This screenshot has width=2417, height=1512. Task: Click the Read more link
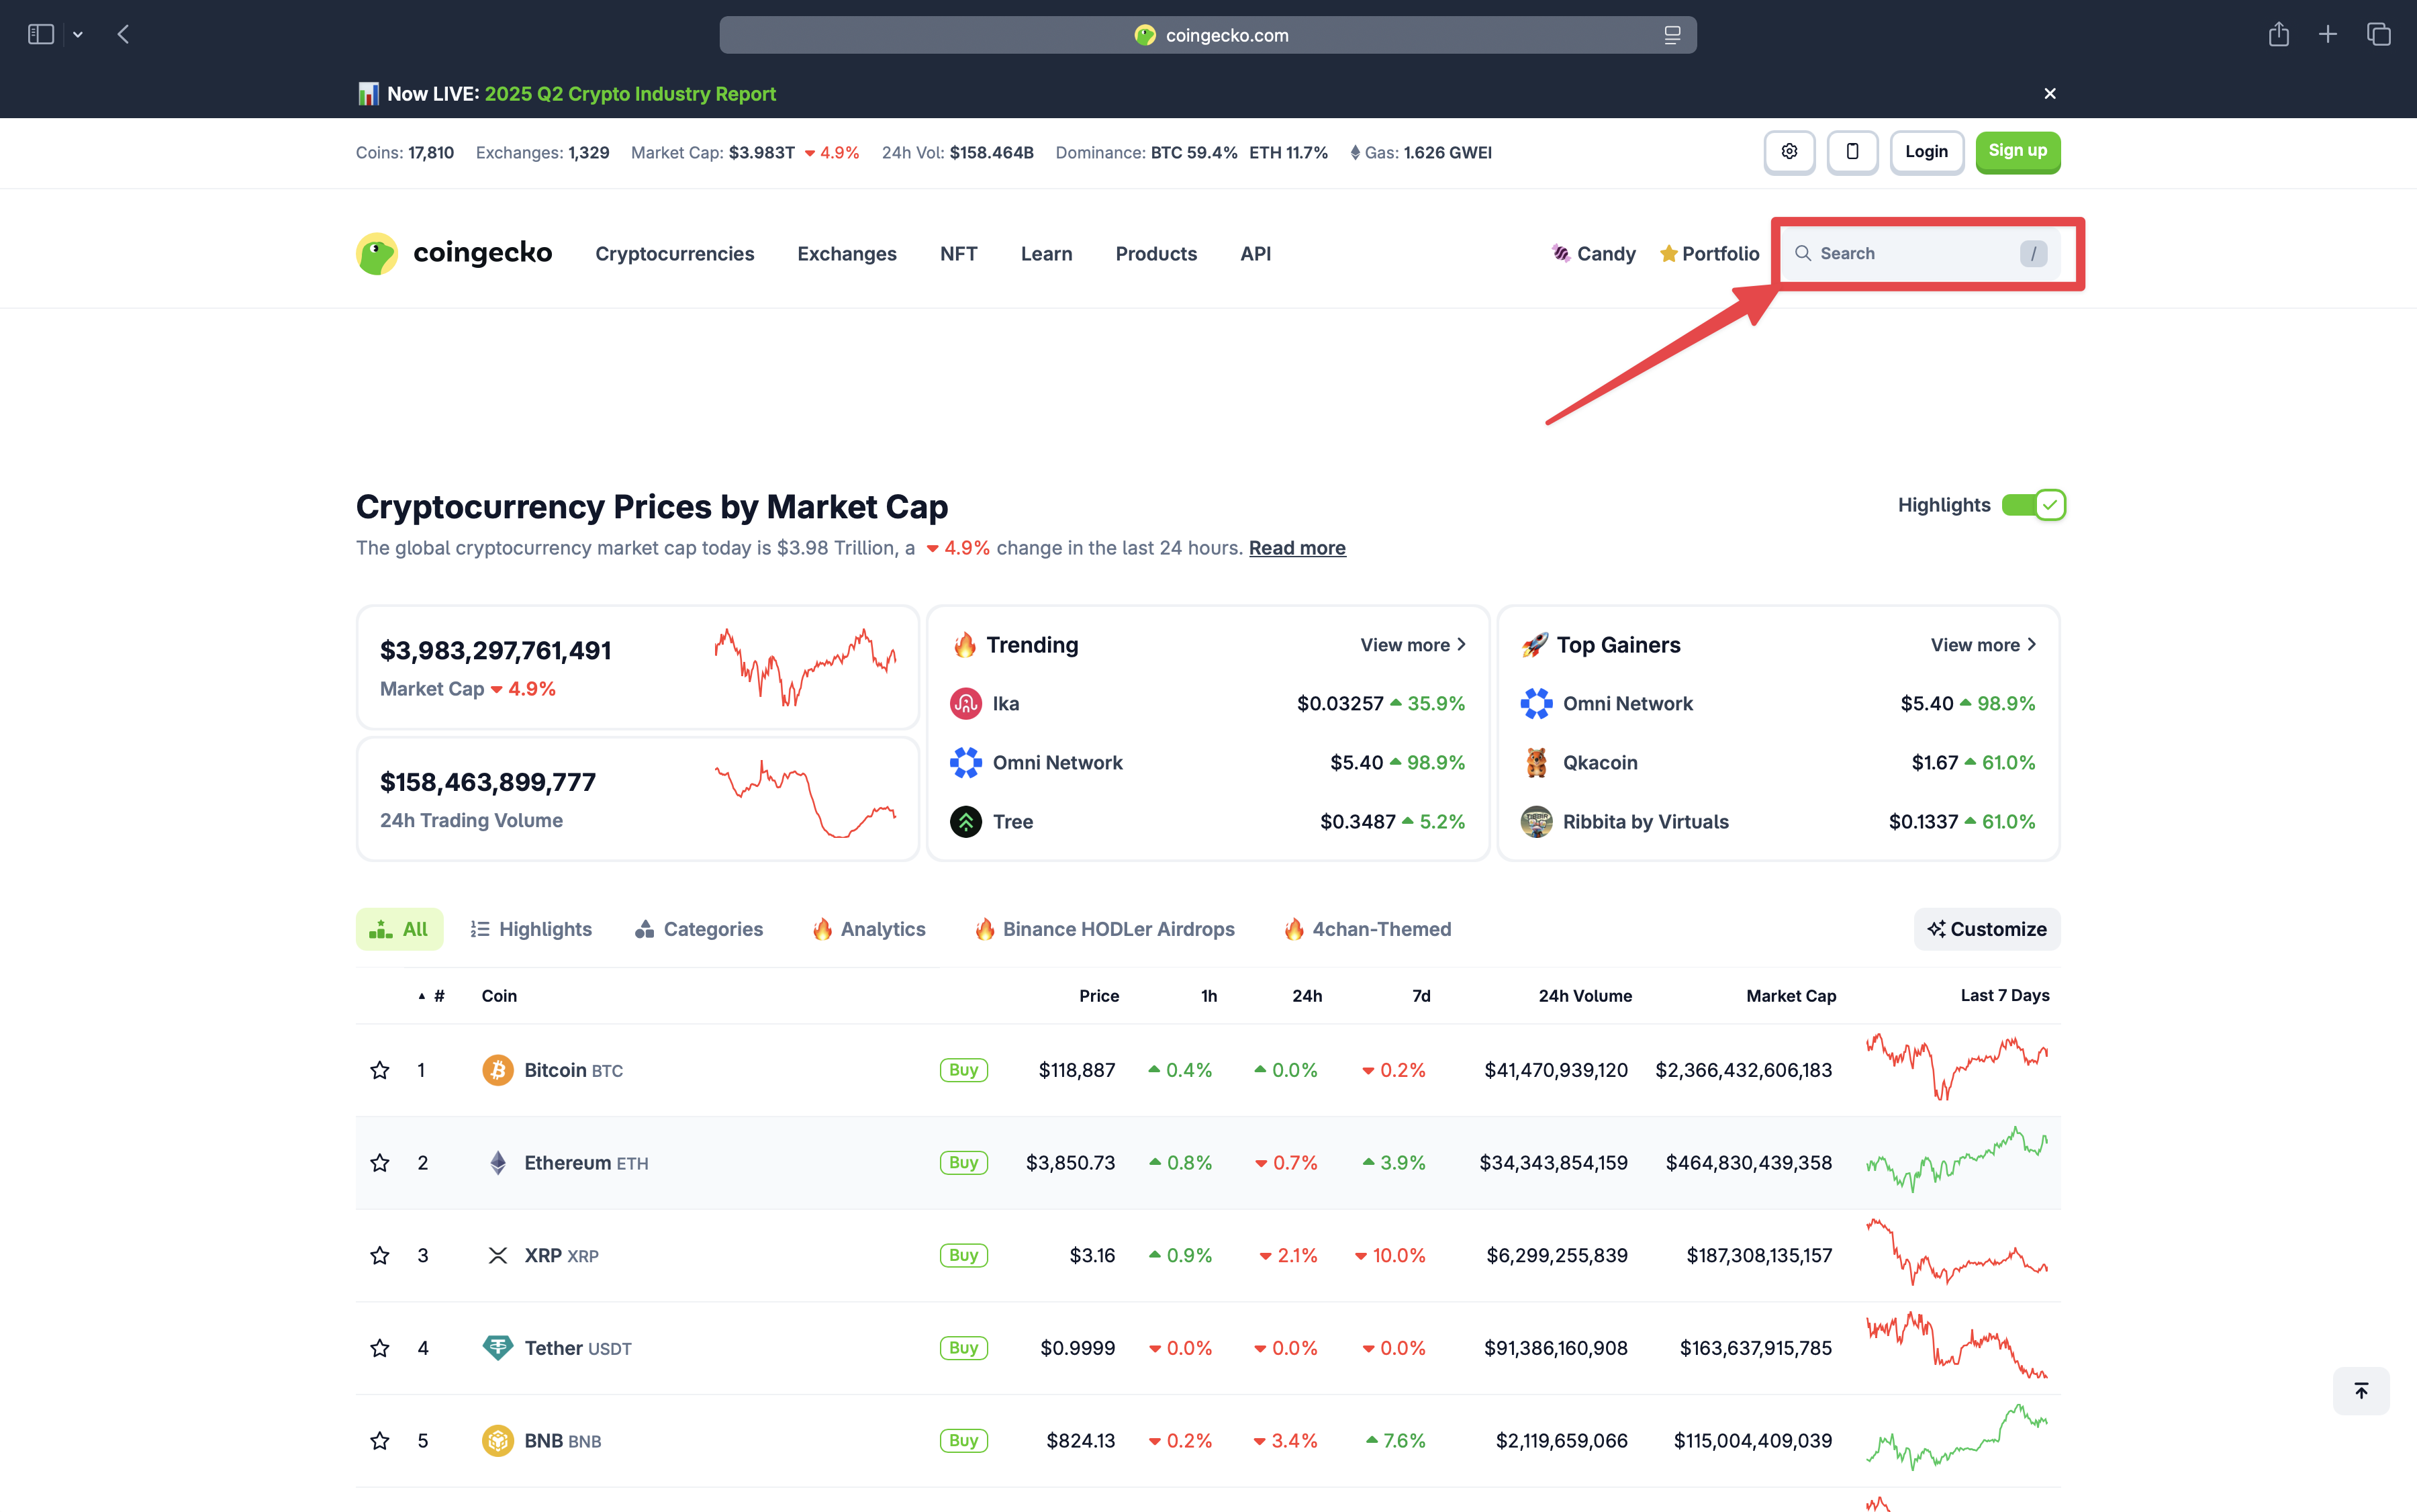tap(1297, 548)
